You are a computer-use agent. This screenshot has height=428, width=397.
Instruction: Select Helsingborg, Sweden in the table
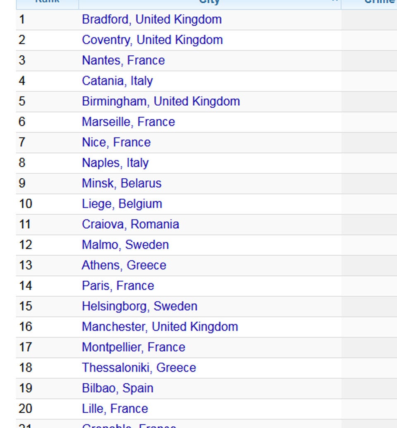139,306
